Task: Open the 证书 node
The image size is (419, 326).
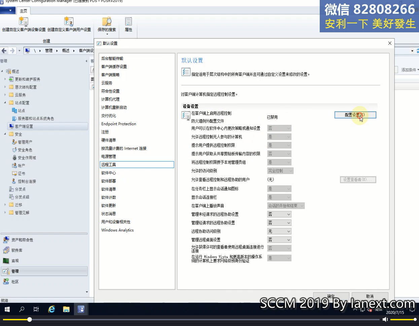Action: (x=21, y=173)
